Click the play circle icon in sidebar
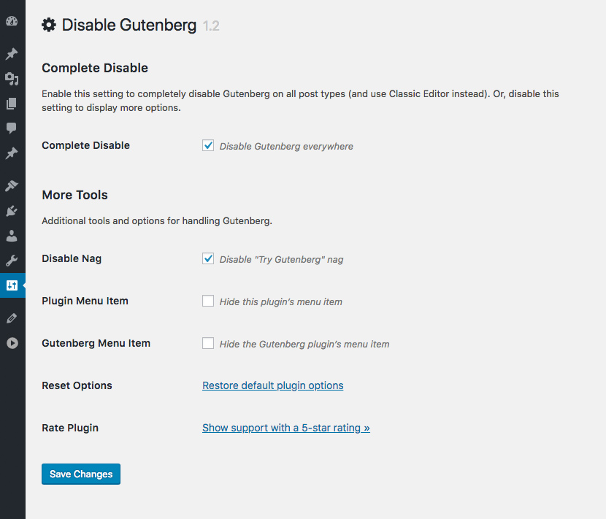 (12, 343)
